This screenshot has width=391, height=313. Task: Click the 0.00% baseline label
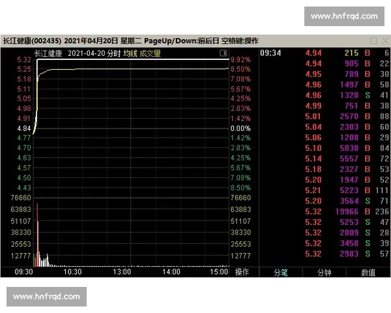pos(240,128)
